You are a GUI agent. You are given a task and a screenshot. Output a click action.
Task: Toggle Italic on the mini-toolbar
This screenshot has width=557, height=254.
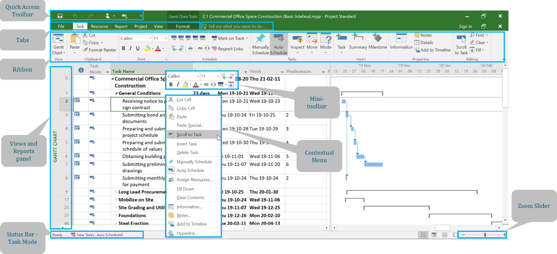coord(178,84)
